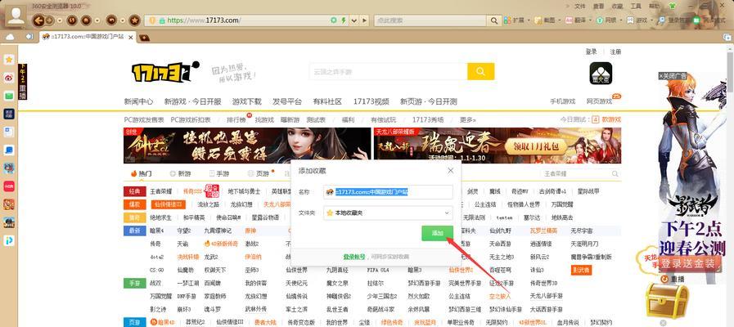The width and height of the screenshot is (734, 327).
Task: Click the green 添加 button
Action: point(437,233)
